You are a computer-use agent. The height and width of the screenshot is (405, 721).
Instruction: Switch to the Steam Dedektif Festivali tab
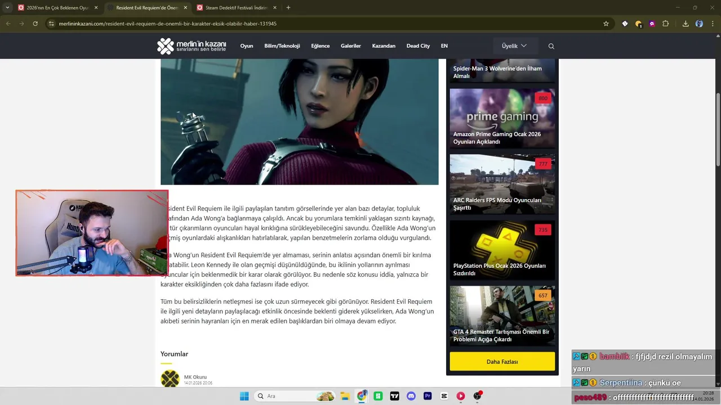237,8
